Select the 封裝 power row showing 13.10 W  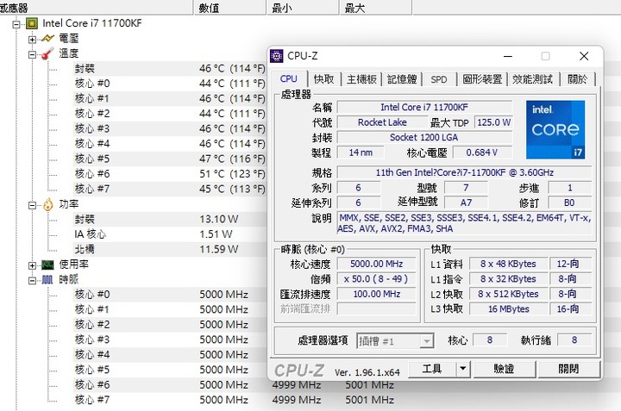[x=170, y=219]
